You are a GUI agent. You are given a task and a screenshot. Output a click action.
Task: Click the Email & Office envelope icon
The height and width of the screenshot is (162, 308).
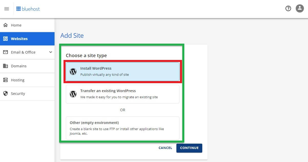[x=5, y=52]
